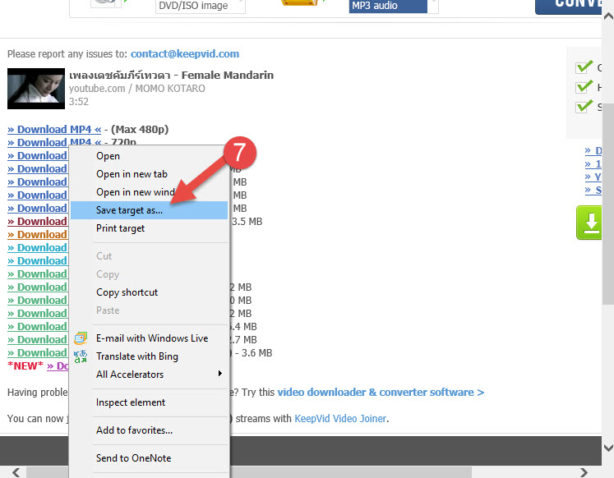Click the Convert button at top right

coord(569,7)
